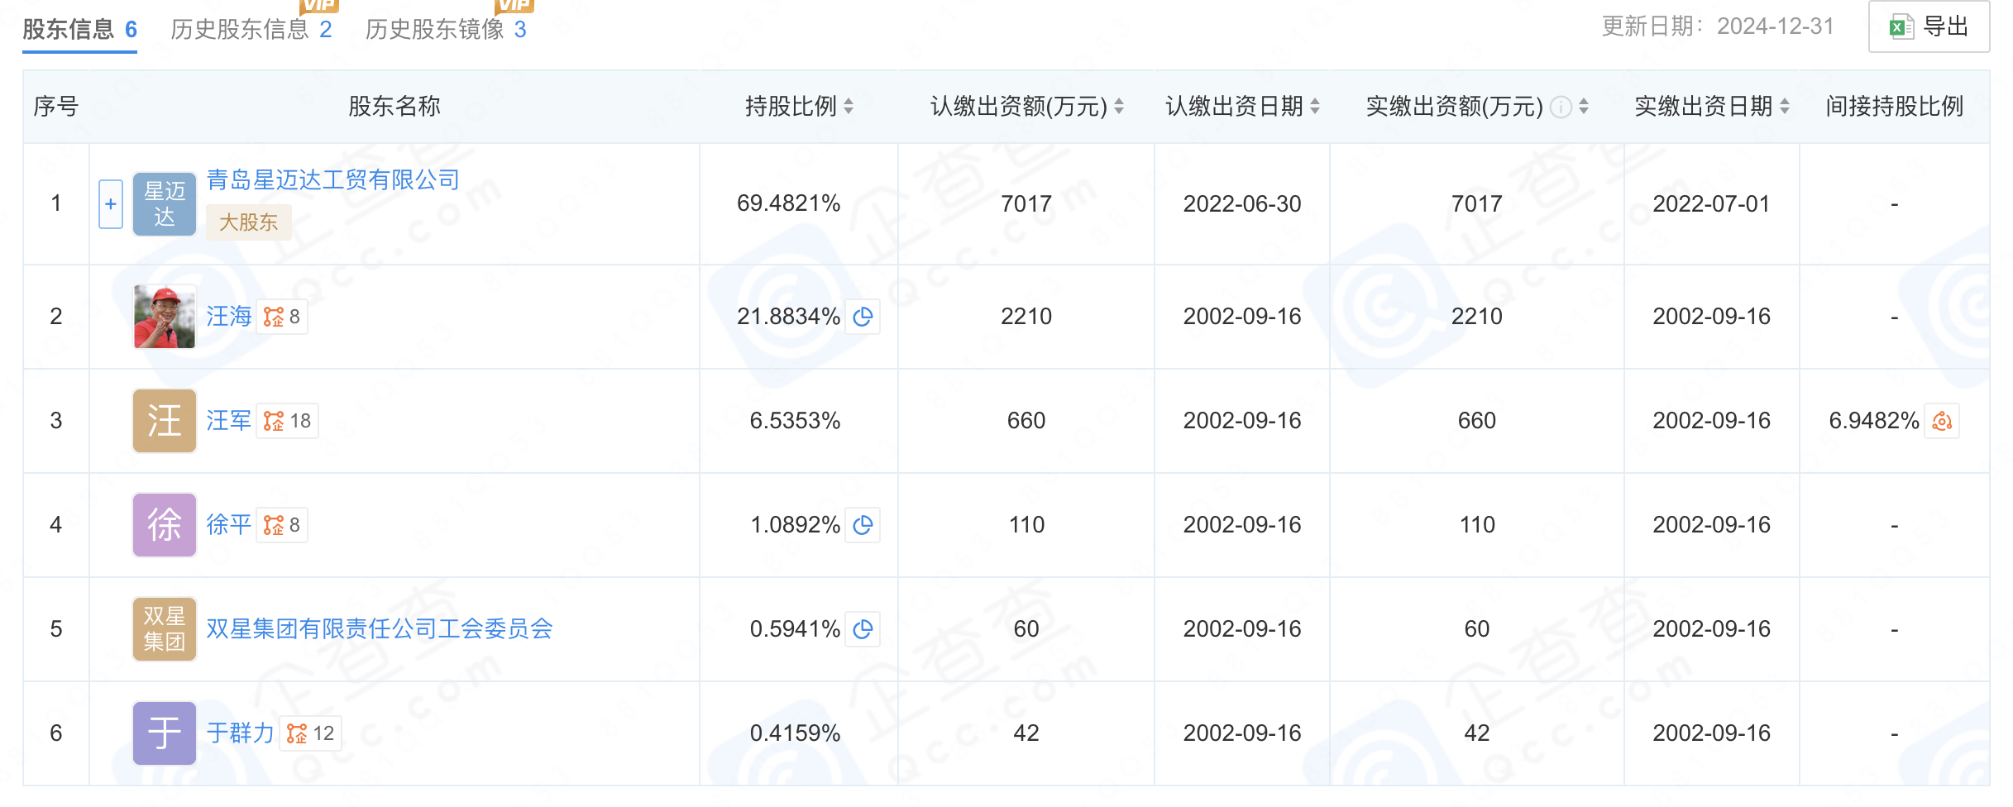Sort by 认缴出资额(万元) column
2013x807 pixels.
[x=1119, y=107]
